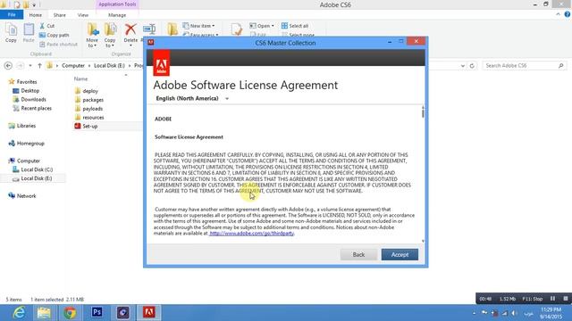
Task: Click the up-one-level arrow in Explorer
Action: point(39,65)
